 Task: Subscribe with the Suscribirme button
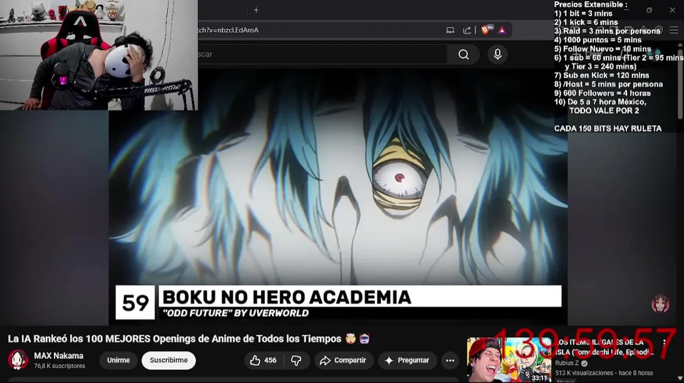coord(168,360)
